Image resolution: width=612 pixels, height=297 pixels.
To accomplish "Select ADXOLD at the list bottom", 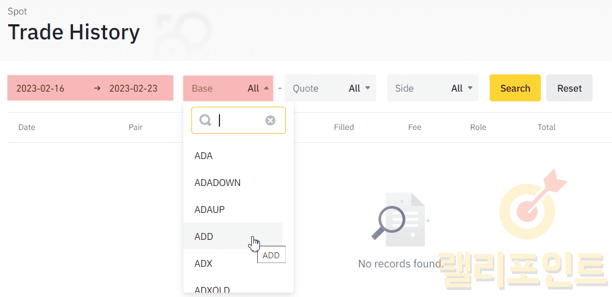I will pyautogui.click(x=212, y=289).
